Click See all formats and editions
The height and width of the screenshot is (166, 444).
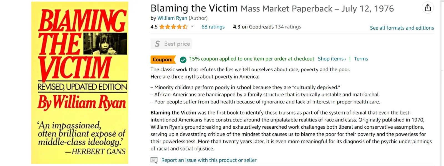point(402,28)
